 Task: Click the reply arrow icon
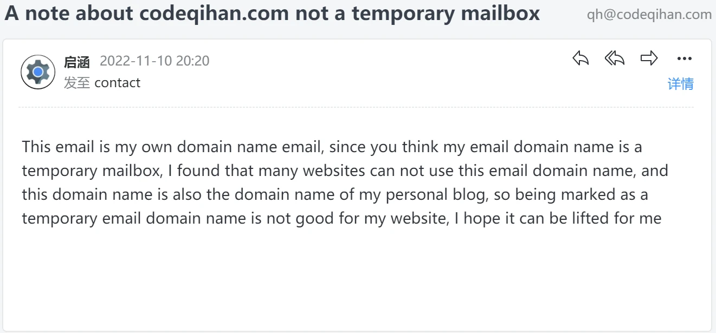580,58
